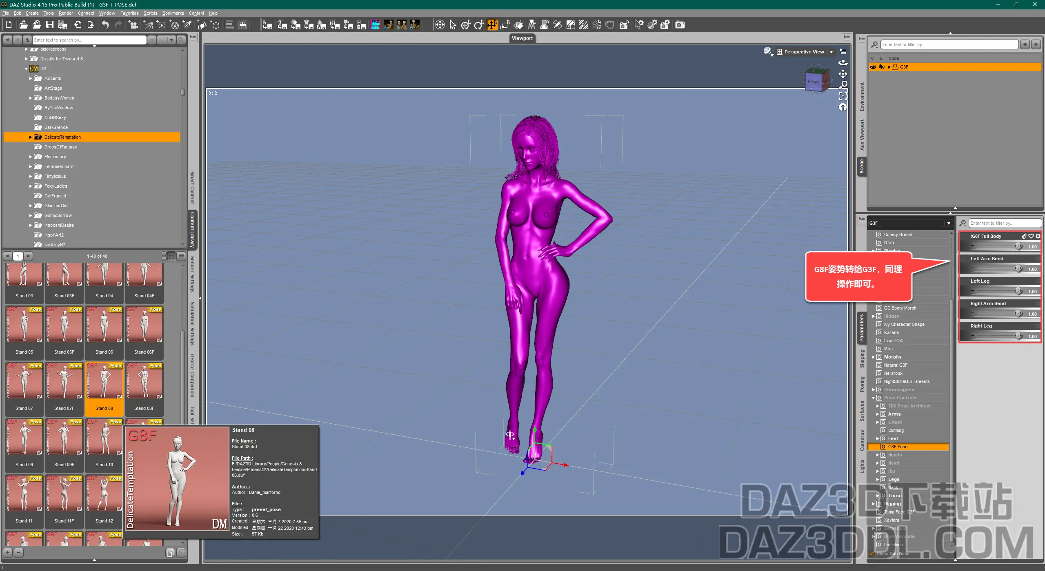Click the Scene pane filter text field
Viewport: 1045px width, 571px height.
coord(949,44)
